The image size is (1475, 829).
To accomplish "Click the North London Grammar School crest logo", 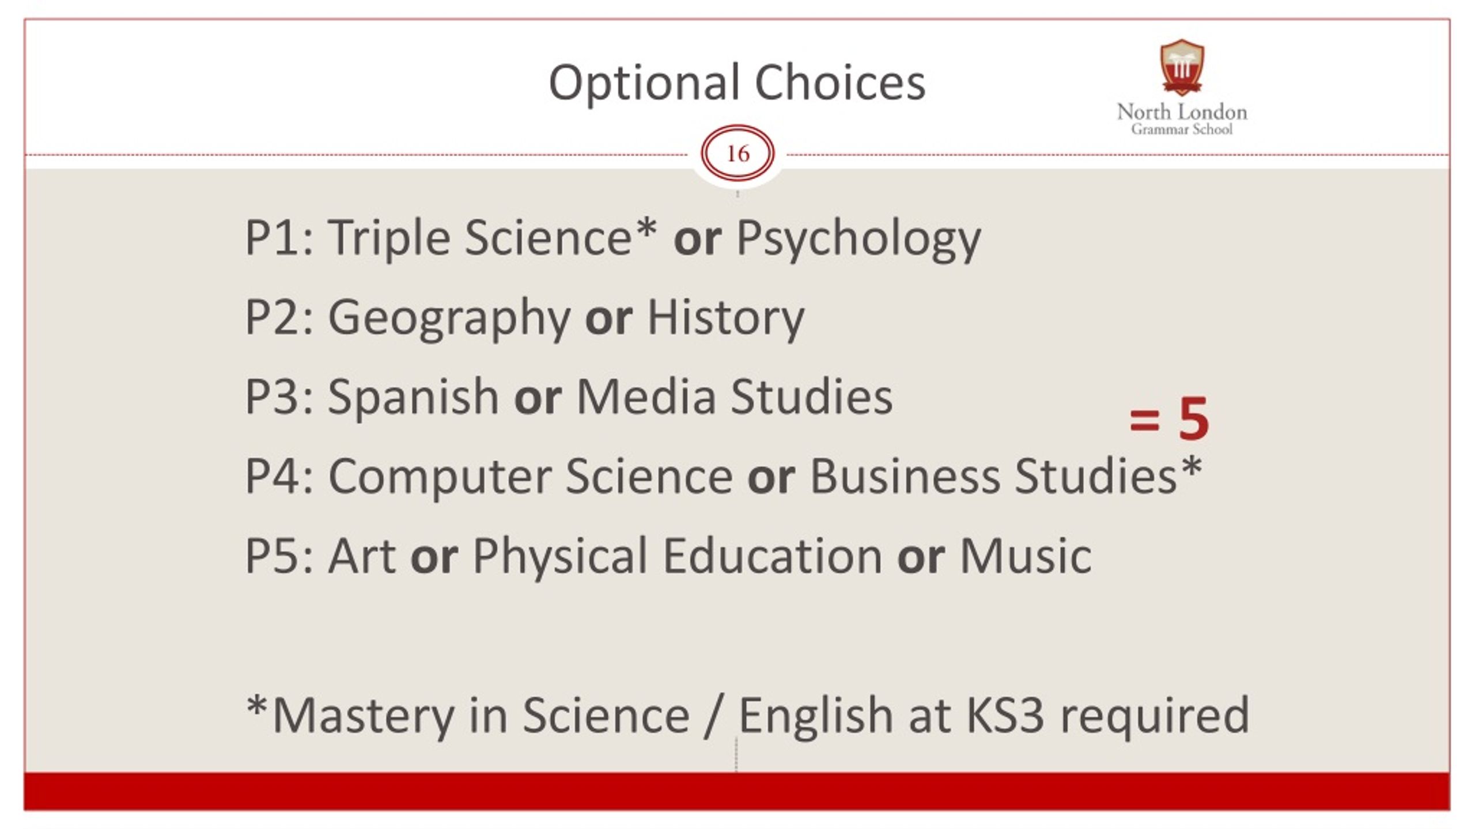I will pyautogui.click(x=1182, y=67).
